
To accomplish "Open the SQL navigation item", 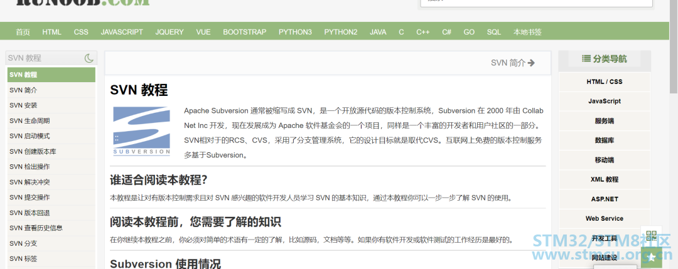I will click(x=494, y=32).
